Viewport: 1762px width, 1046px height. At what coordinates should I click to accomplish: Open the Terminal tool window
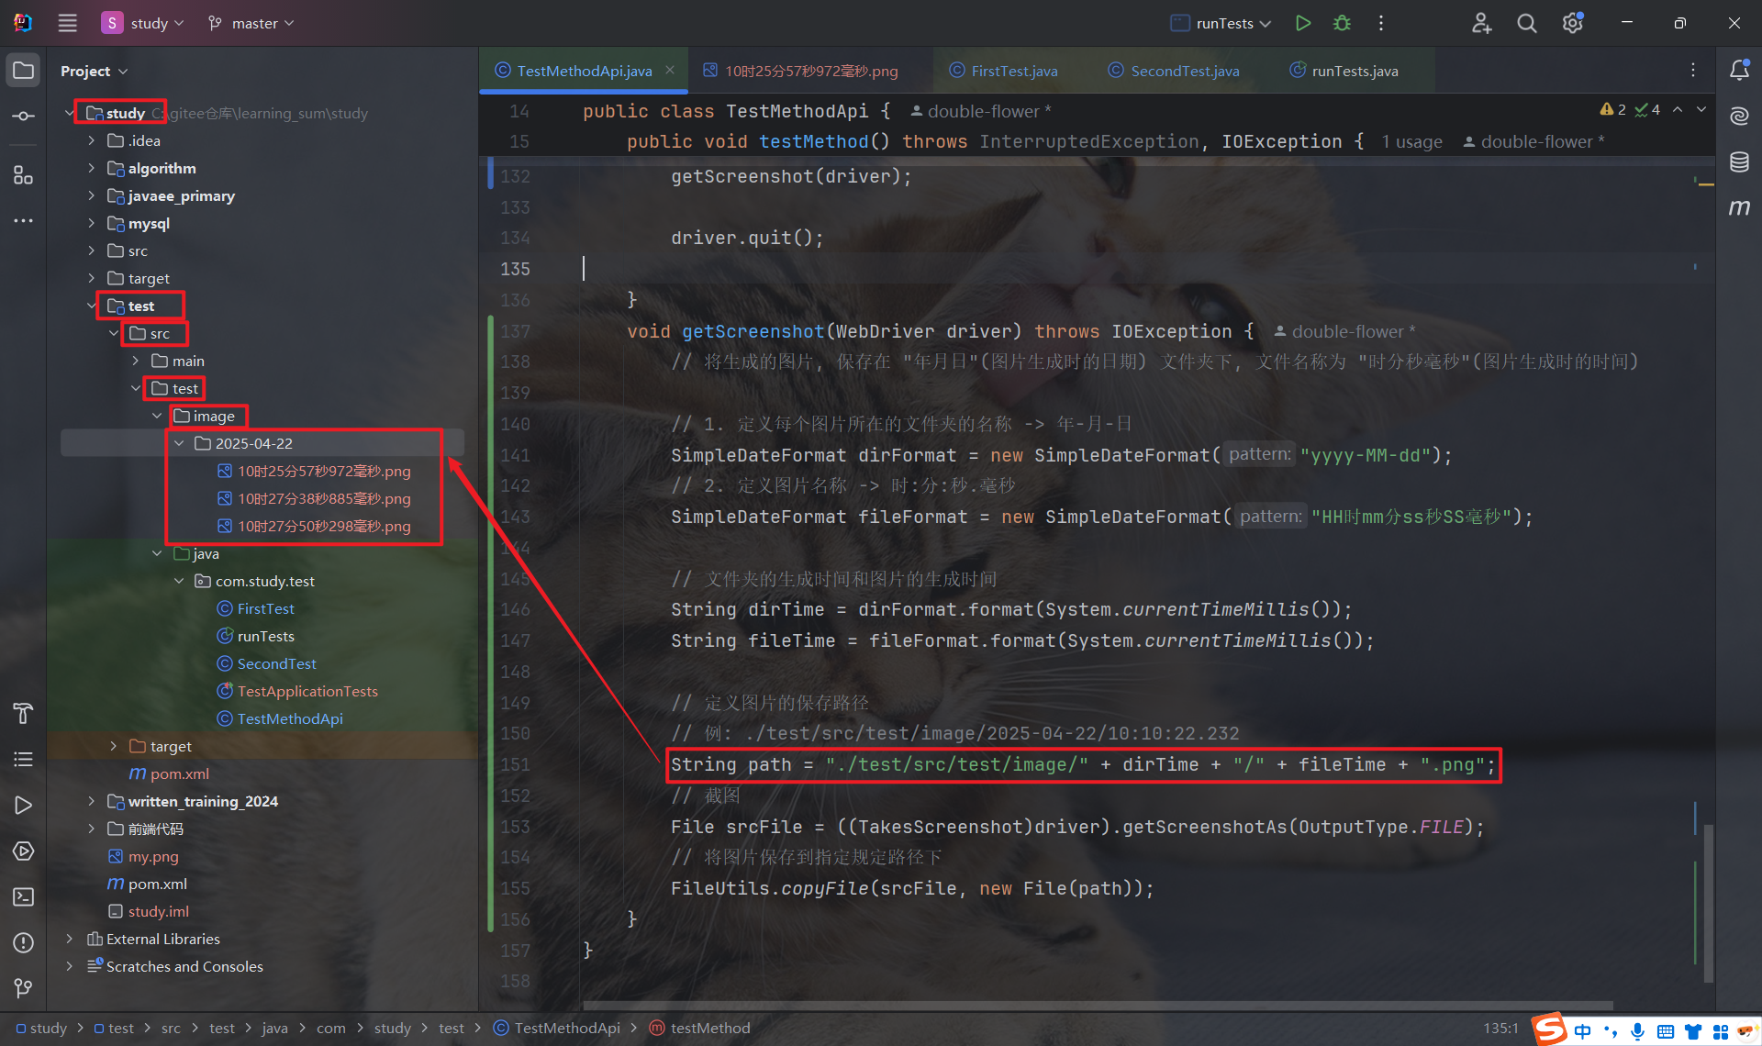click(24, 896)
